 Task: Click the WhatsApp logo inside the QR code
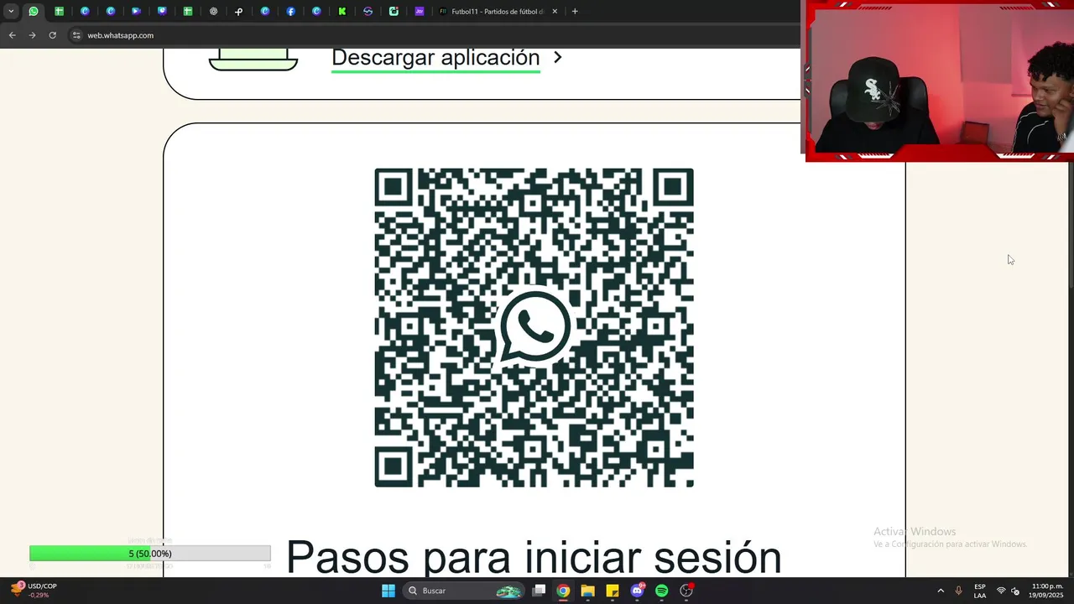[534, 327]
